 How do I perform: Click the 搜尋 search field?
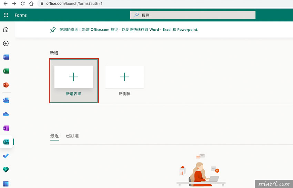[193, 15]
